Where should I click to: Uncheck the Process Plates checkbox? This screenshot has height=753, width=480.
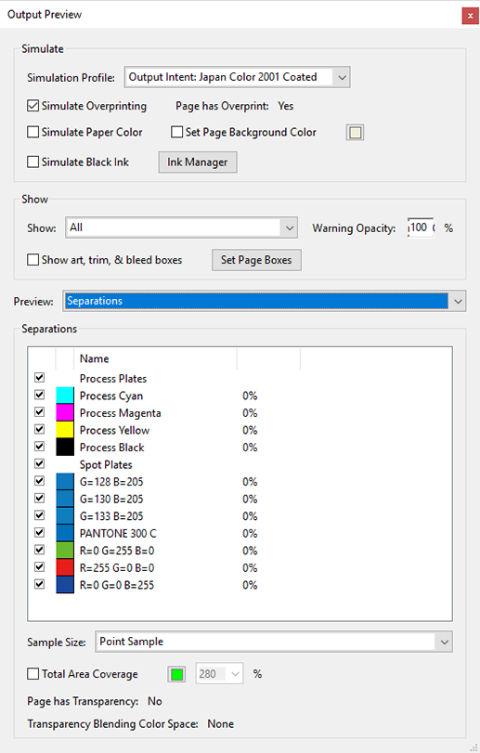(x=39, y=378)
